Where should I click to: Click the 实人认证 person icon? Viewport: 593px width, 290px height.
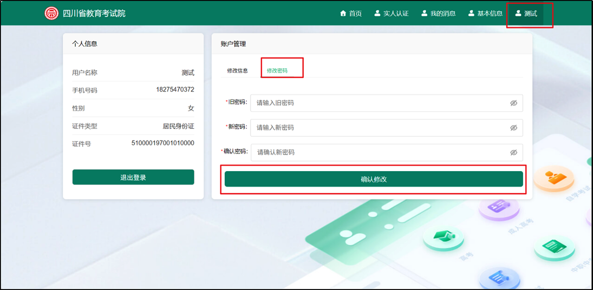(x=377, y=14)
